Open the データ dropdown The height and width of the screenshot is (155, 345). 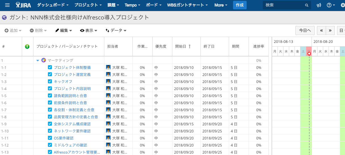(x=116, y=30)
